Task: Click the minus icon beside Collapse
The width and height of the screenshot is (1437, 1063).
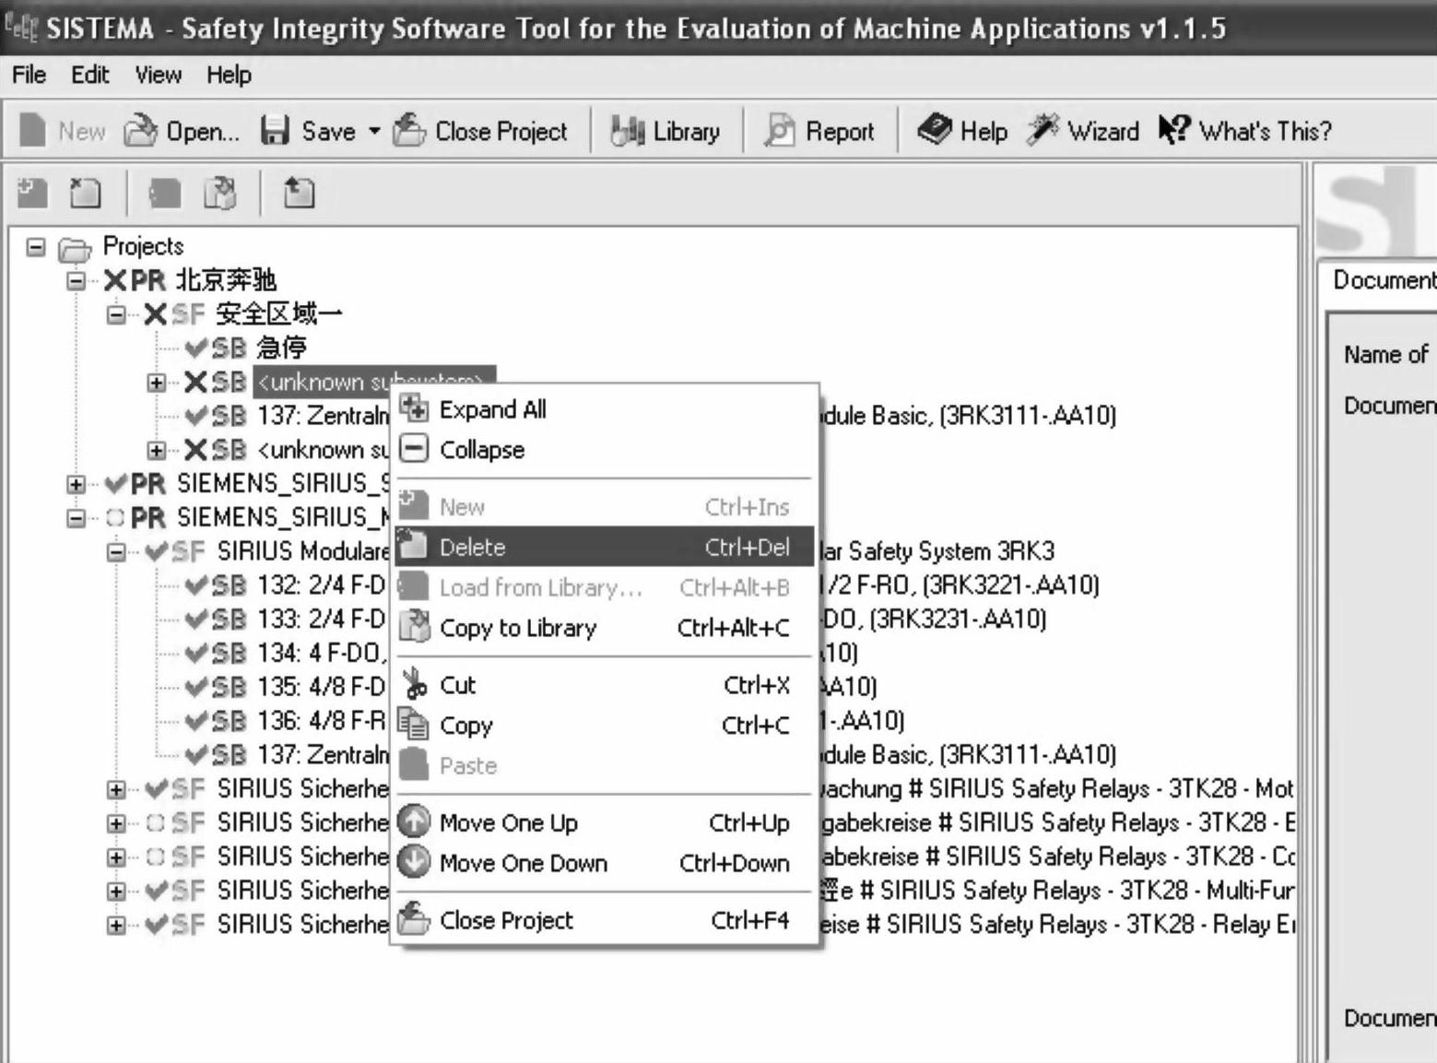Action: (415, 449)
